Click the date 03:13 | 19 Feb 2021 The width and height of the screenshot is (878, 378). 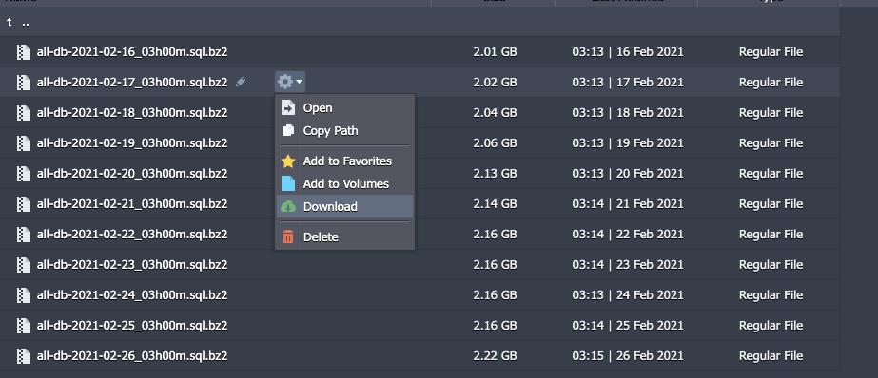(x=628, y=143)
